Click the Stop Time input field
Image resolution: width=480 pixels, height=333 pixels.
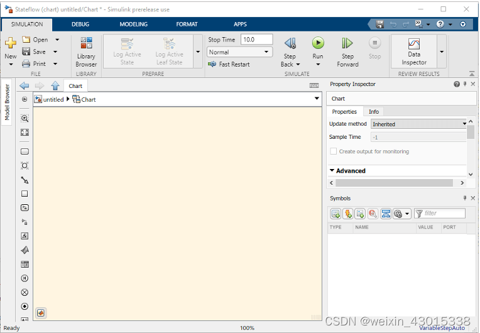(256, 40)
